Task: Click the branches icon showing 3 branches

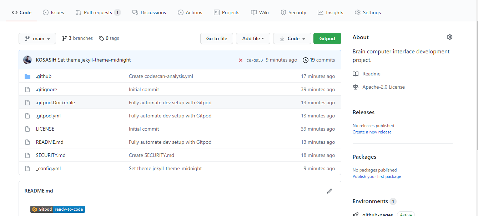Action: [x=64, y=38]
